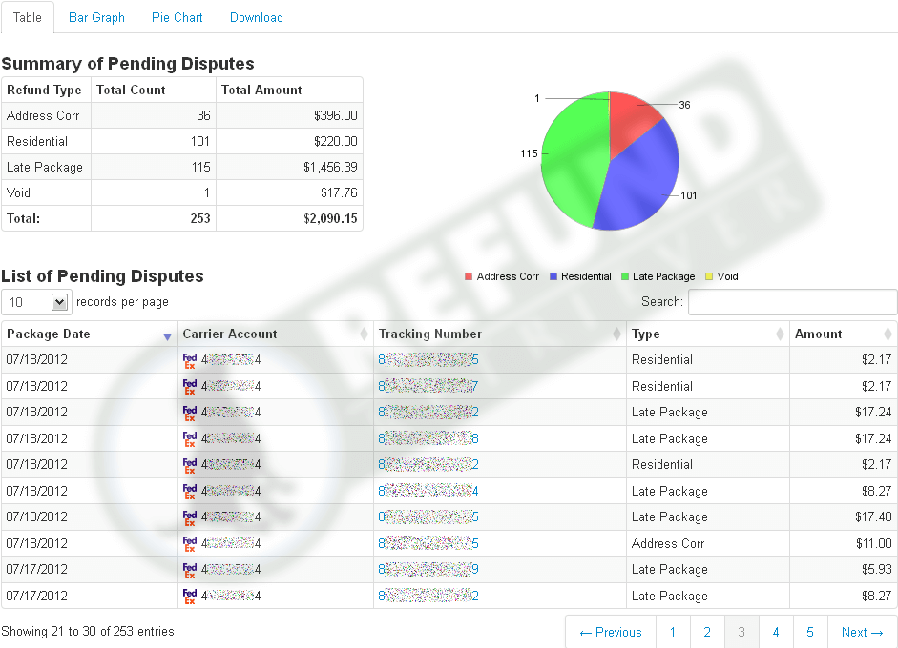Click the $220.00 Residential total amount
This screenshot has width=898, height=648.
336,141
